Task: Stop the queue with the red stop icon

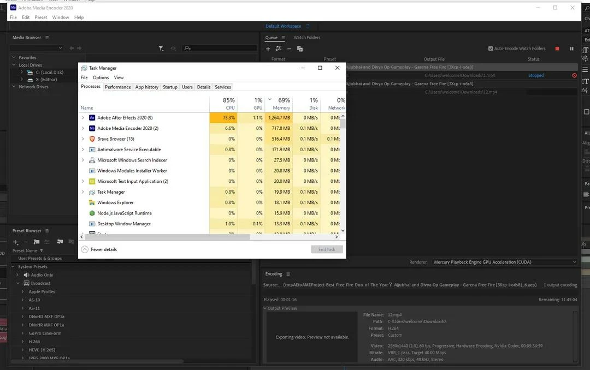Action: [557, 49]
